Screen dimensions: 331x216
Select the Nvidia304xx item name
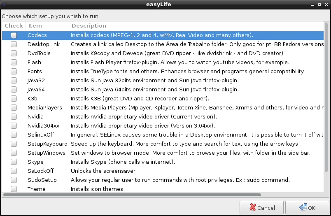pyautogui.click(x=43, y=126)
